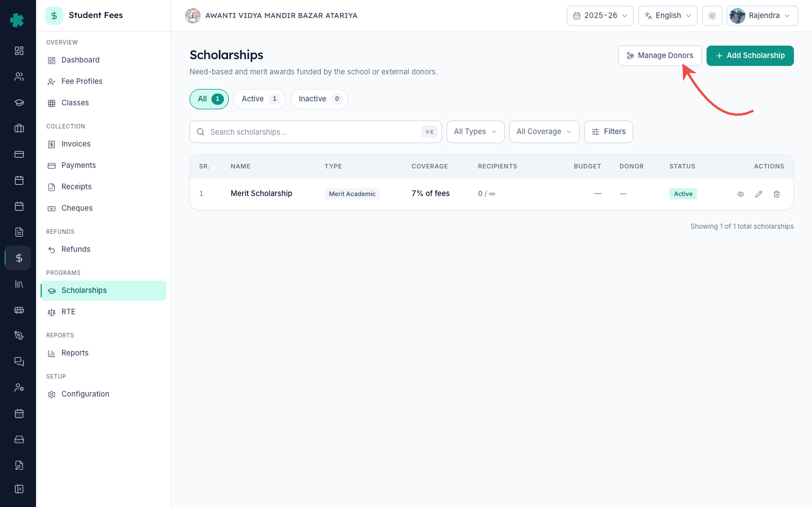The image size is (812, 507).
Task: Open the Rajendra user profile menu
Action: (x=762, y=16)
